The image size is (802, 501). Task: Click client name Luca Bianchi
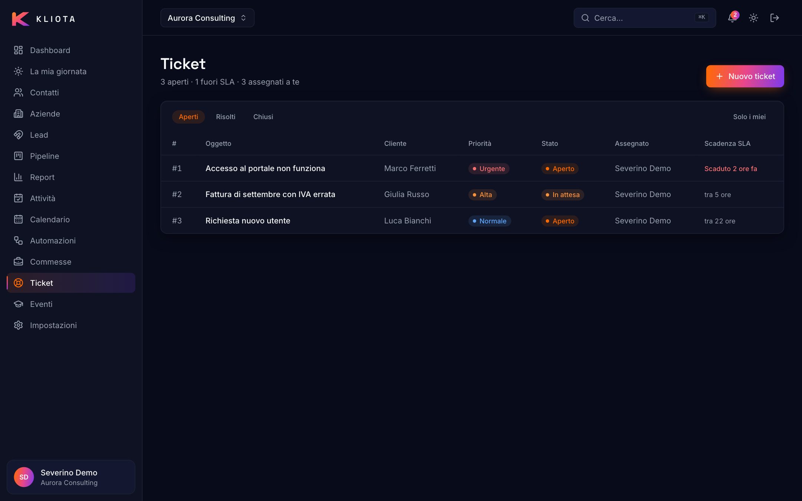click(x=407, y=220)
